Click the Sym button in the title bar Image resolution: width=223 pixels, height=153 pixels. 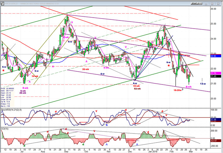[x=193, y=3]
